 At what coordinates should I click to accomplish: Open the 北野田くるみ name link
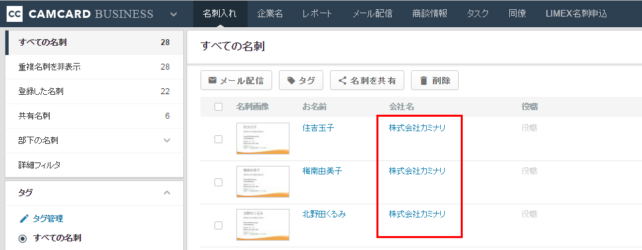coord(324,214)
